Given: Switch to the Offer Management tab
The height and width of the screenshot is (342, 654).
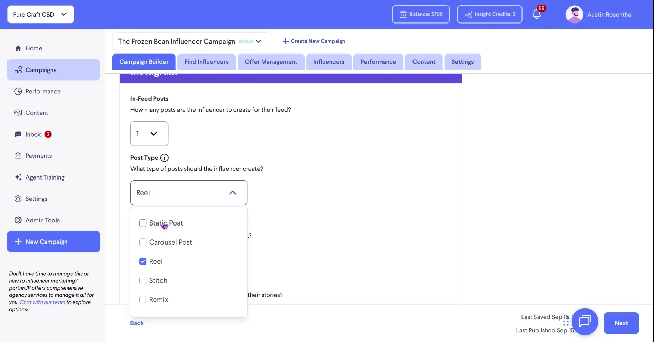Looking at the screenshot, I should click(x=270, y=62).
